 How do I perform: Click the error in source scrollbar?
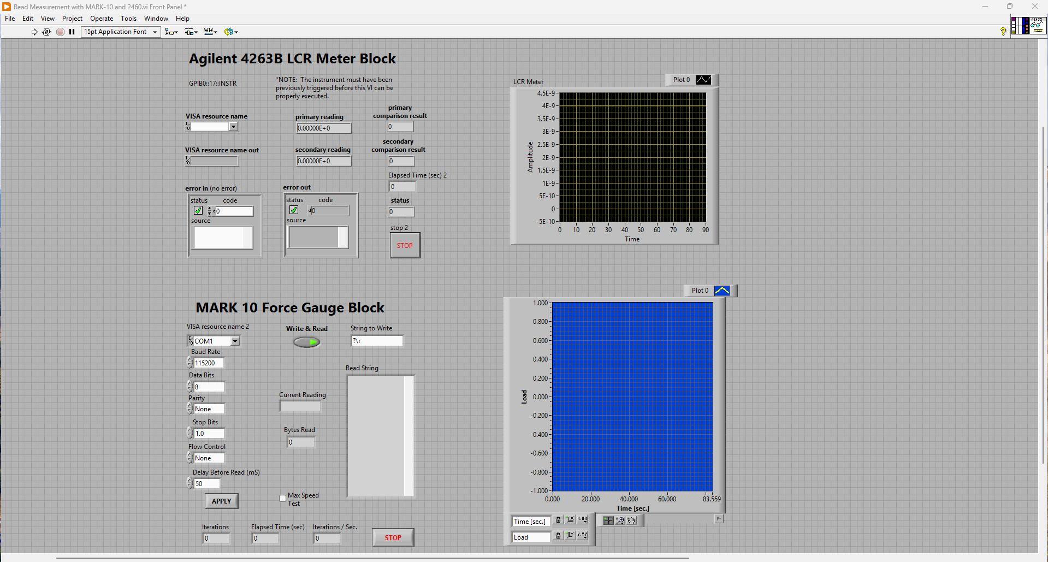[248, 238]
